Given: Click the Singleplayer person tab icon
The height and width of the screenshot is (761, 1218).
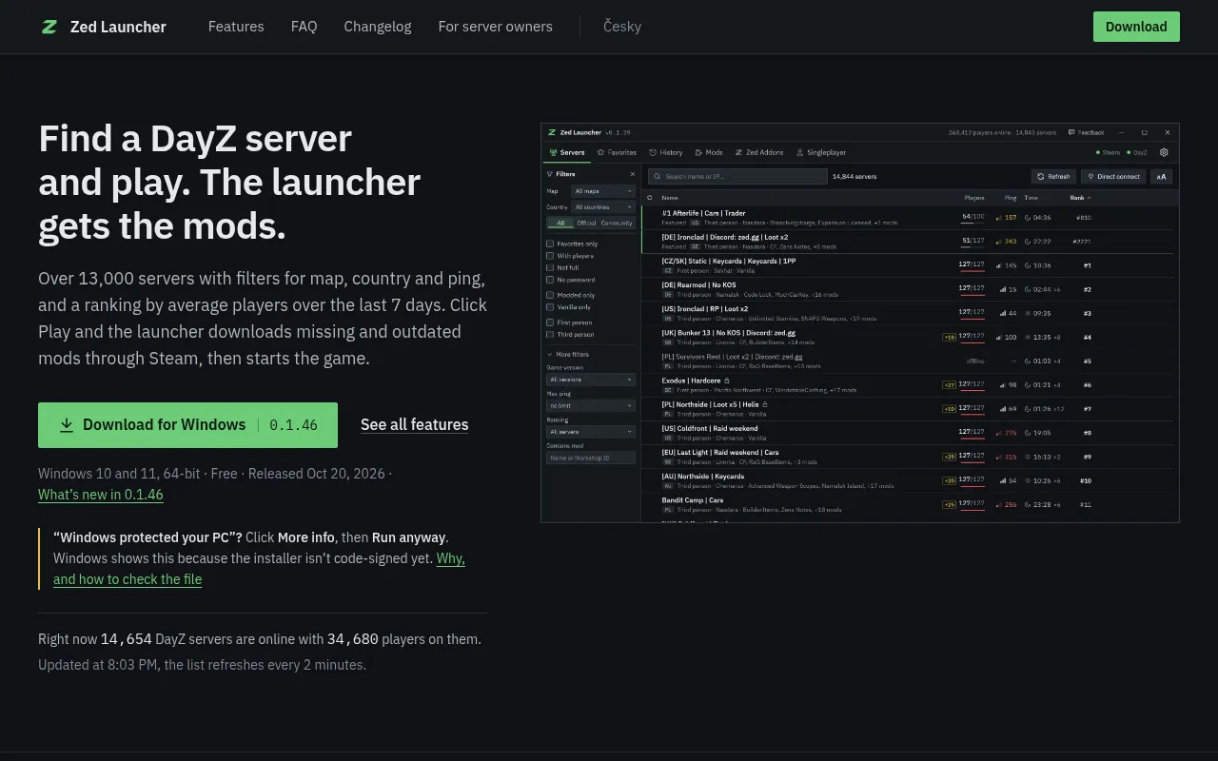Looking at the screenshot, I should point(799,152).
